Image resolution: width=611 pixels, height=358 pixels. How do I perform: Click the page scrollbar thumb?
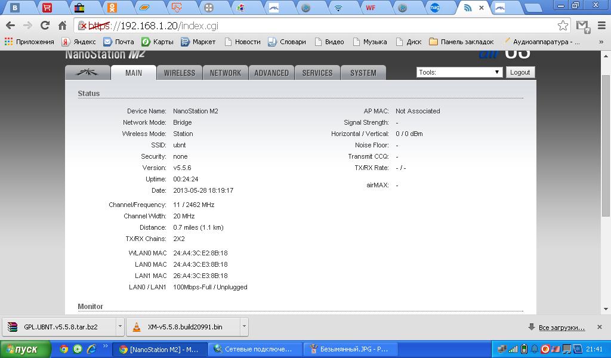pos(606,145)
